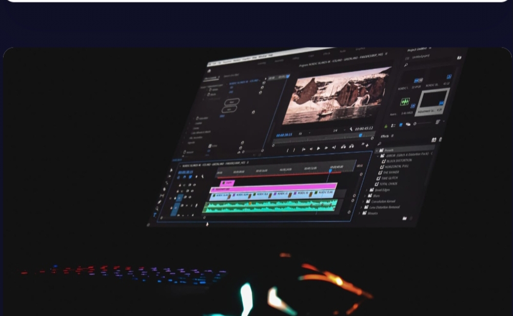Open the Effects panel menu icon
Screen dimensions: 513x316
tap(392, 136)
